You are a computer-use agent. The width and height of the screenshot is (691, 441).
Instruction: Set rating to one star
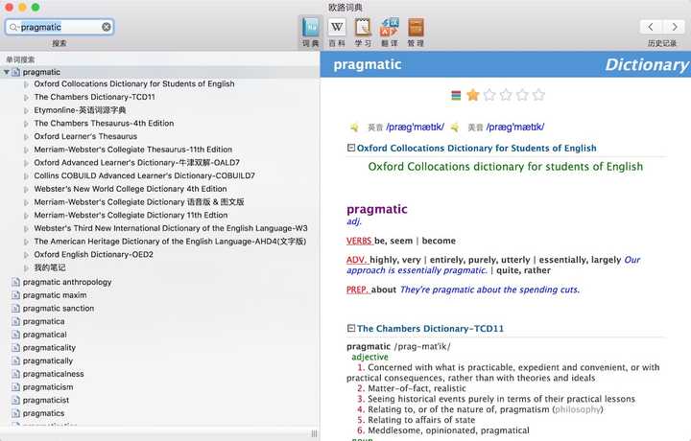coord(473,95)
